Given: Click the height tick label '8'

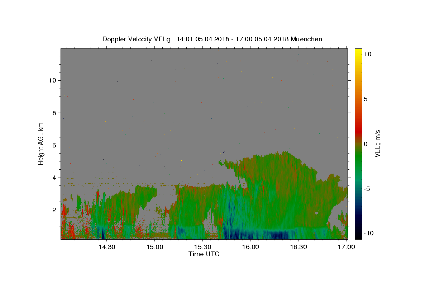Looking at the screenshot, I should (x=54, y=113).
